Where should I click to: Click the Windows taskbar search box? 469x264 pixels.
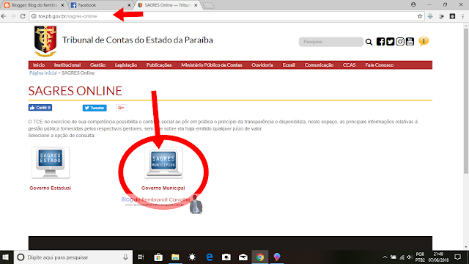(x=73, y=257)
